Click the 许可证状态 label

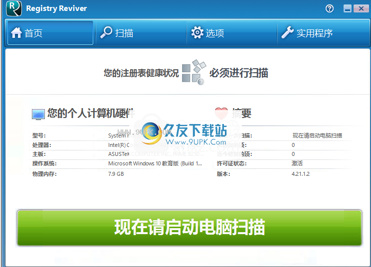click(x=232, y=163)
